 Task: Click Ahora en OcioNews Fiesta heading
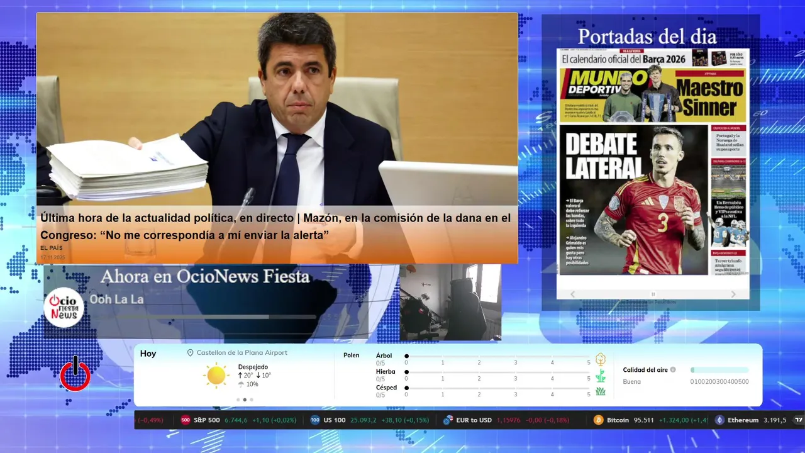point(205,276)
